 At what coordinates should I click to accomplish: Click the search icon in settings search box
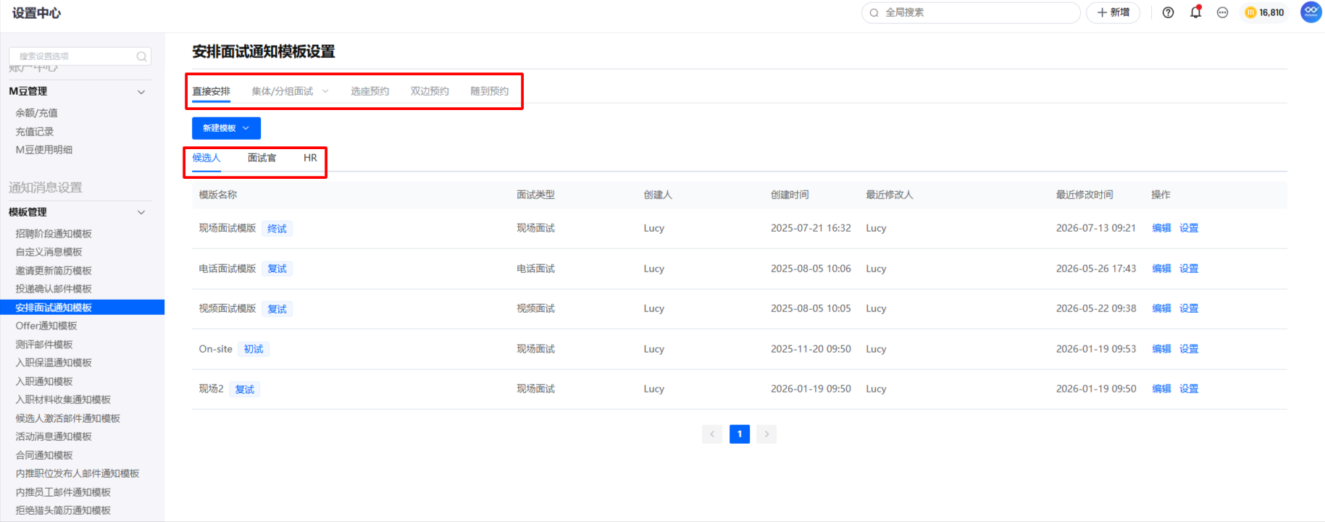(142, 56)
